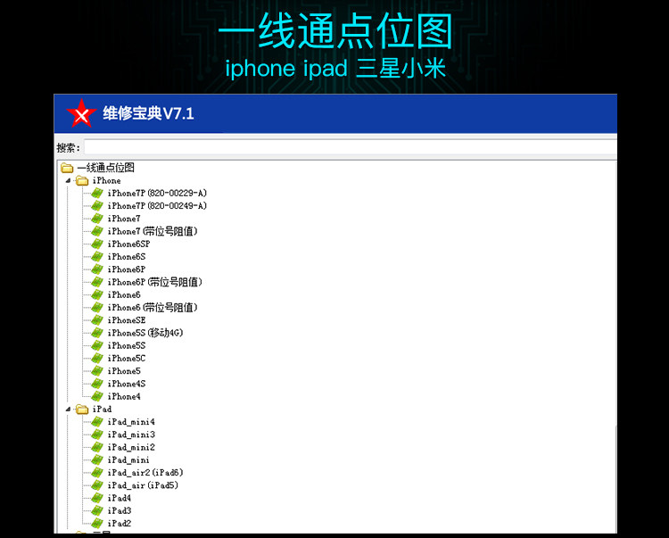Open the iPhone7P (820-00249-A) text entry
Screen dimensions: 669x538
[x=157, y=206]
